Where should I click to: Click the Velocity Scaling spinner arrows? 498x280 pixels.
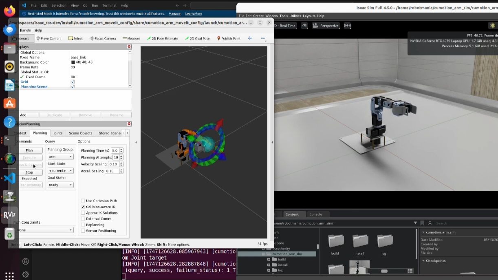coord(121,164)
